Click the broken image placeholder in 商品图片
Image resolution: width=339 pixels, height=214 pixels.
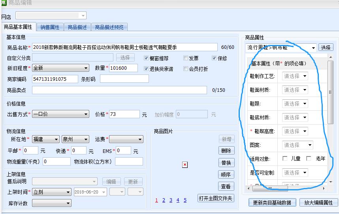185,165
